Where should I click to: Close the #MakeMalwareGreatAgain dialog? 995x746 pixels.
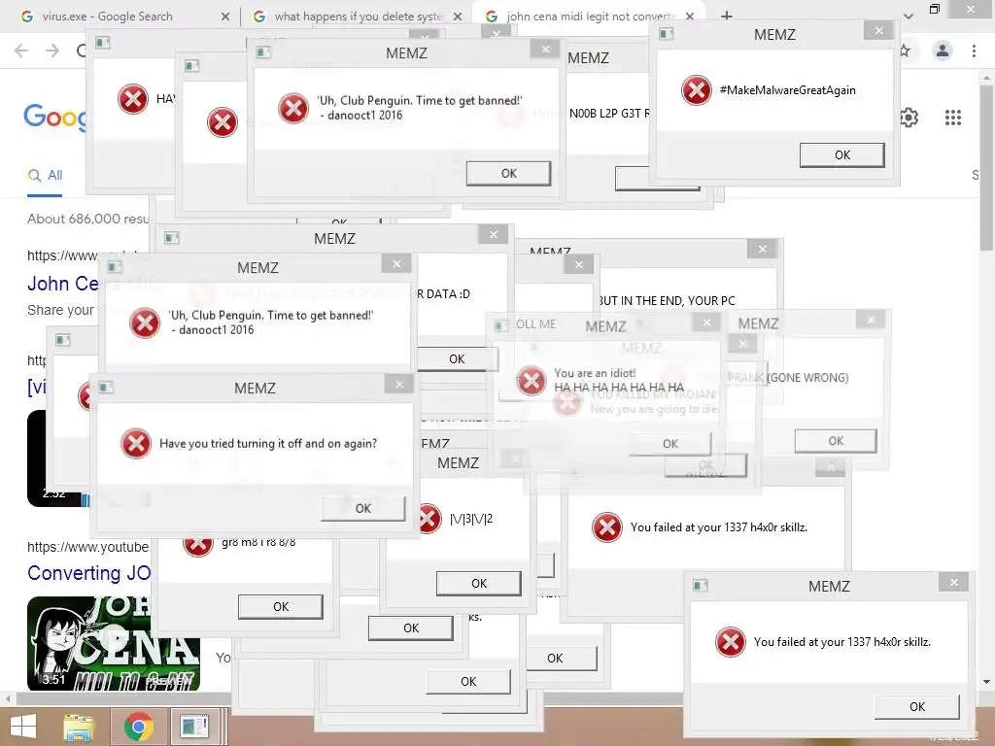pos(878,30)
